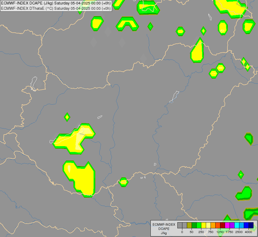Image resolution: width=258 pixels, height=237 pixels.
Task: Click the legend value 0
Action: [x=182, y=232]
